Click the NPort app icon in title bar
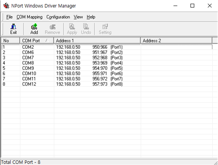Image resolution: width=218 pixels, height=165 pixels. (x=6, y=6)
